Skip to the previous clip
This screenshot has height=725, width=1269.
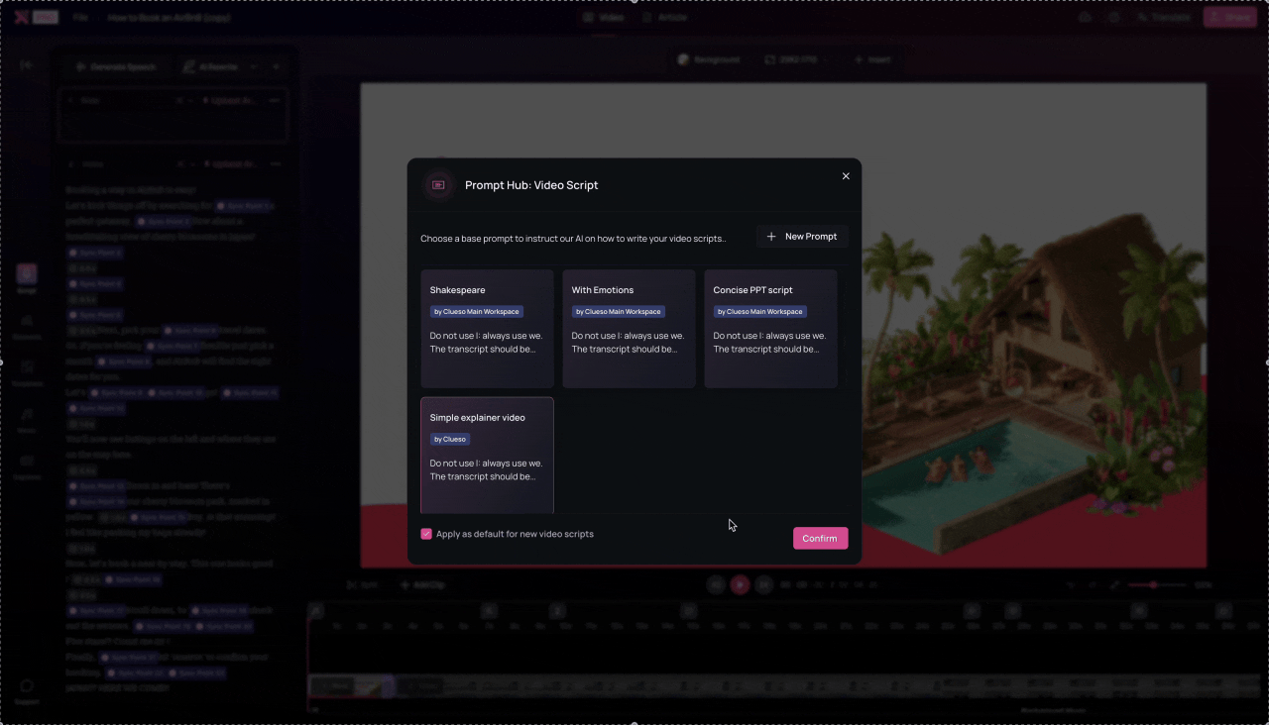click(716, 585)
